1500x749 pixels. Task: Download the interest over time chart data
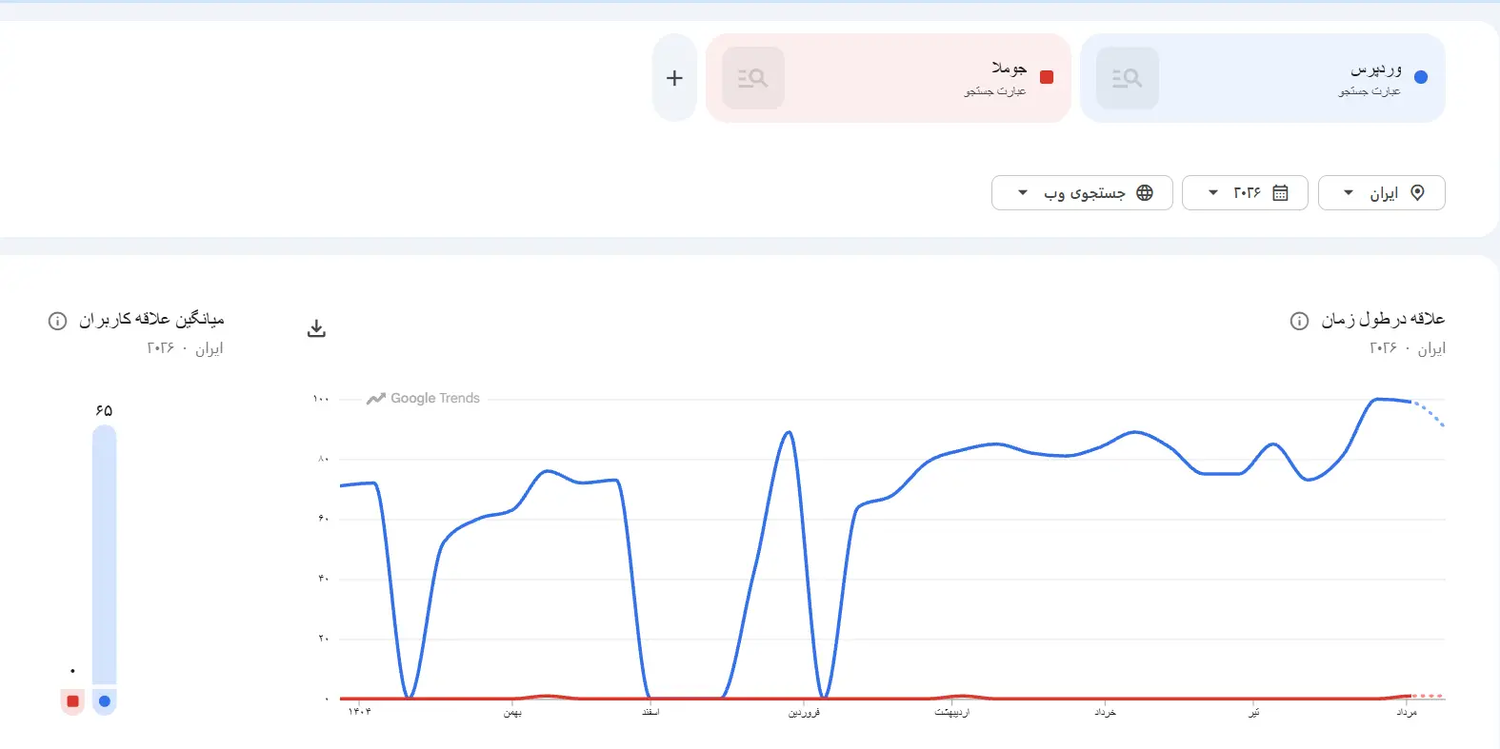[x=317, y=328]
